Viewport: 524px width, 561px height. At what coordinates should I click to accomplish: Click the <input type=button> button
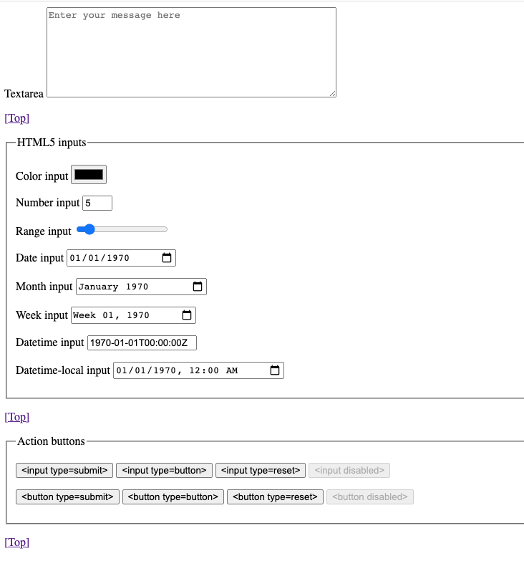point(164,470)
